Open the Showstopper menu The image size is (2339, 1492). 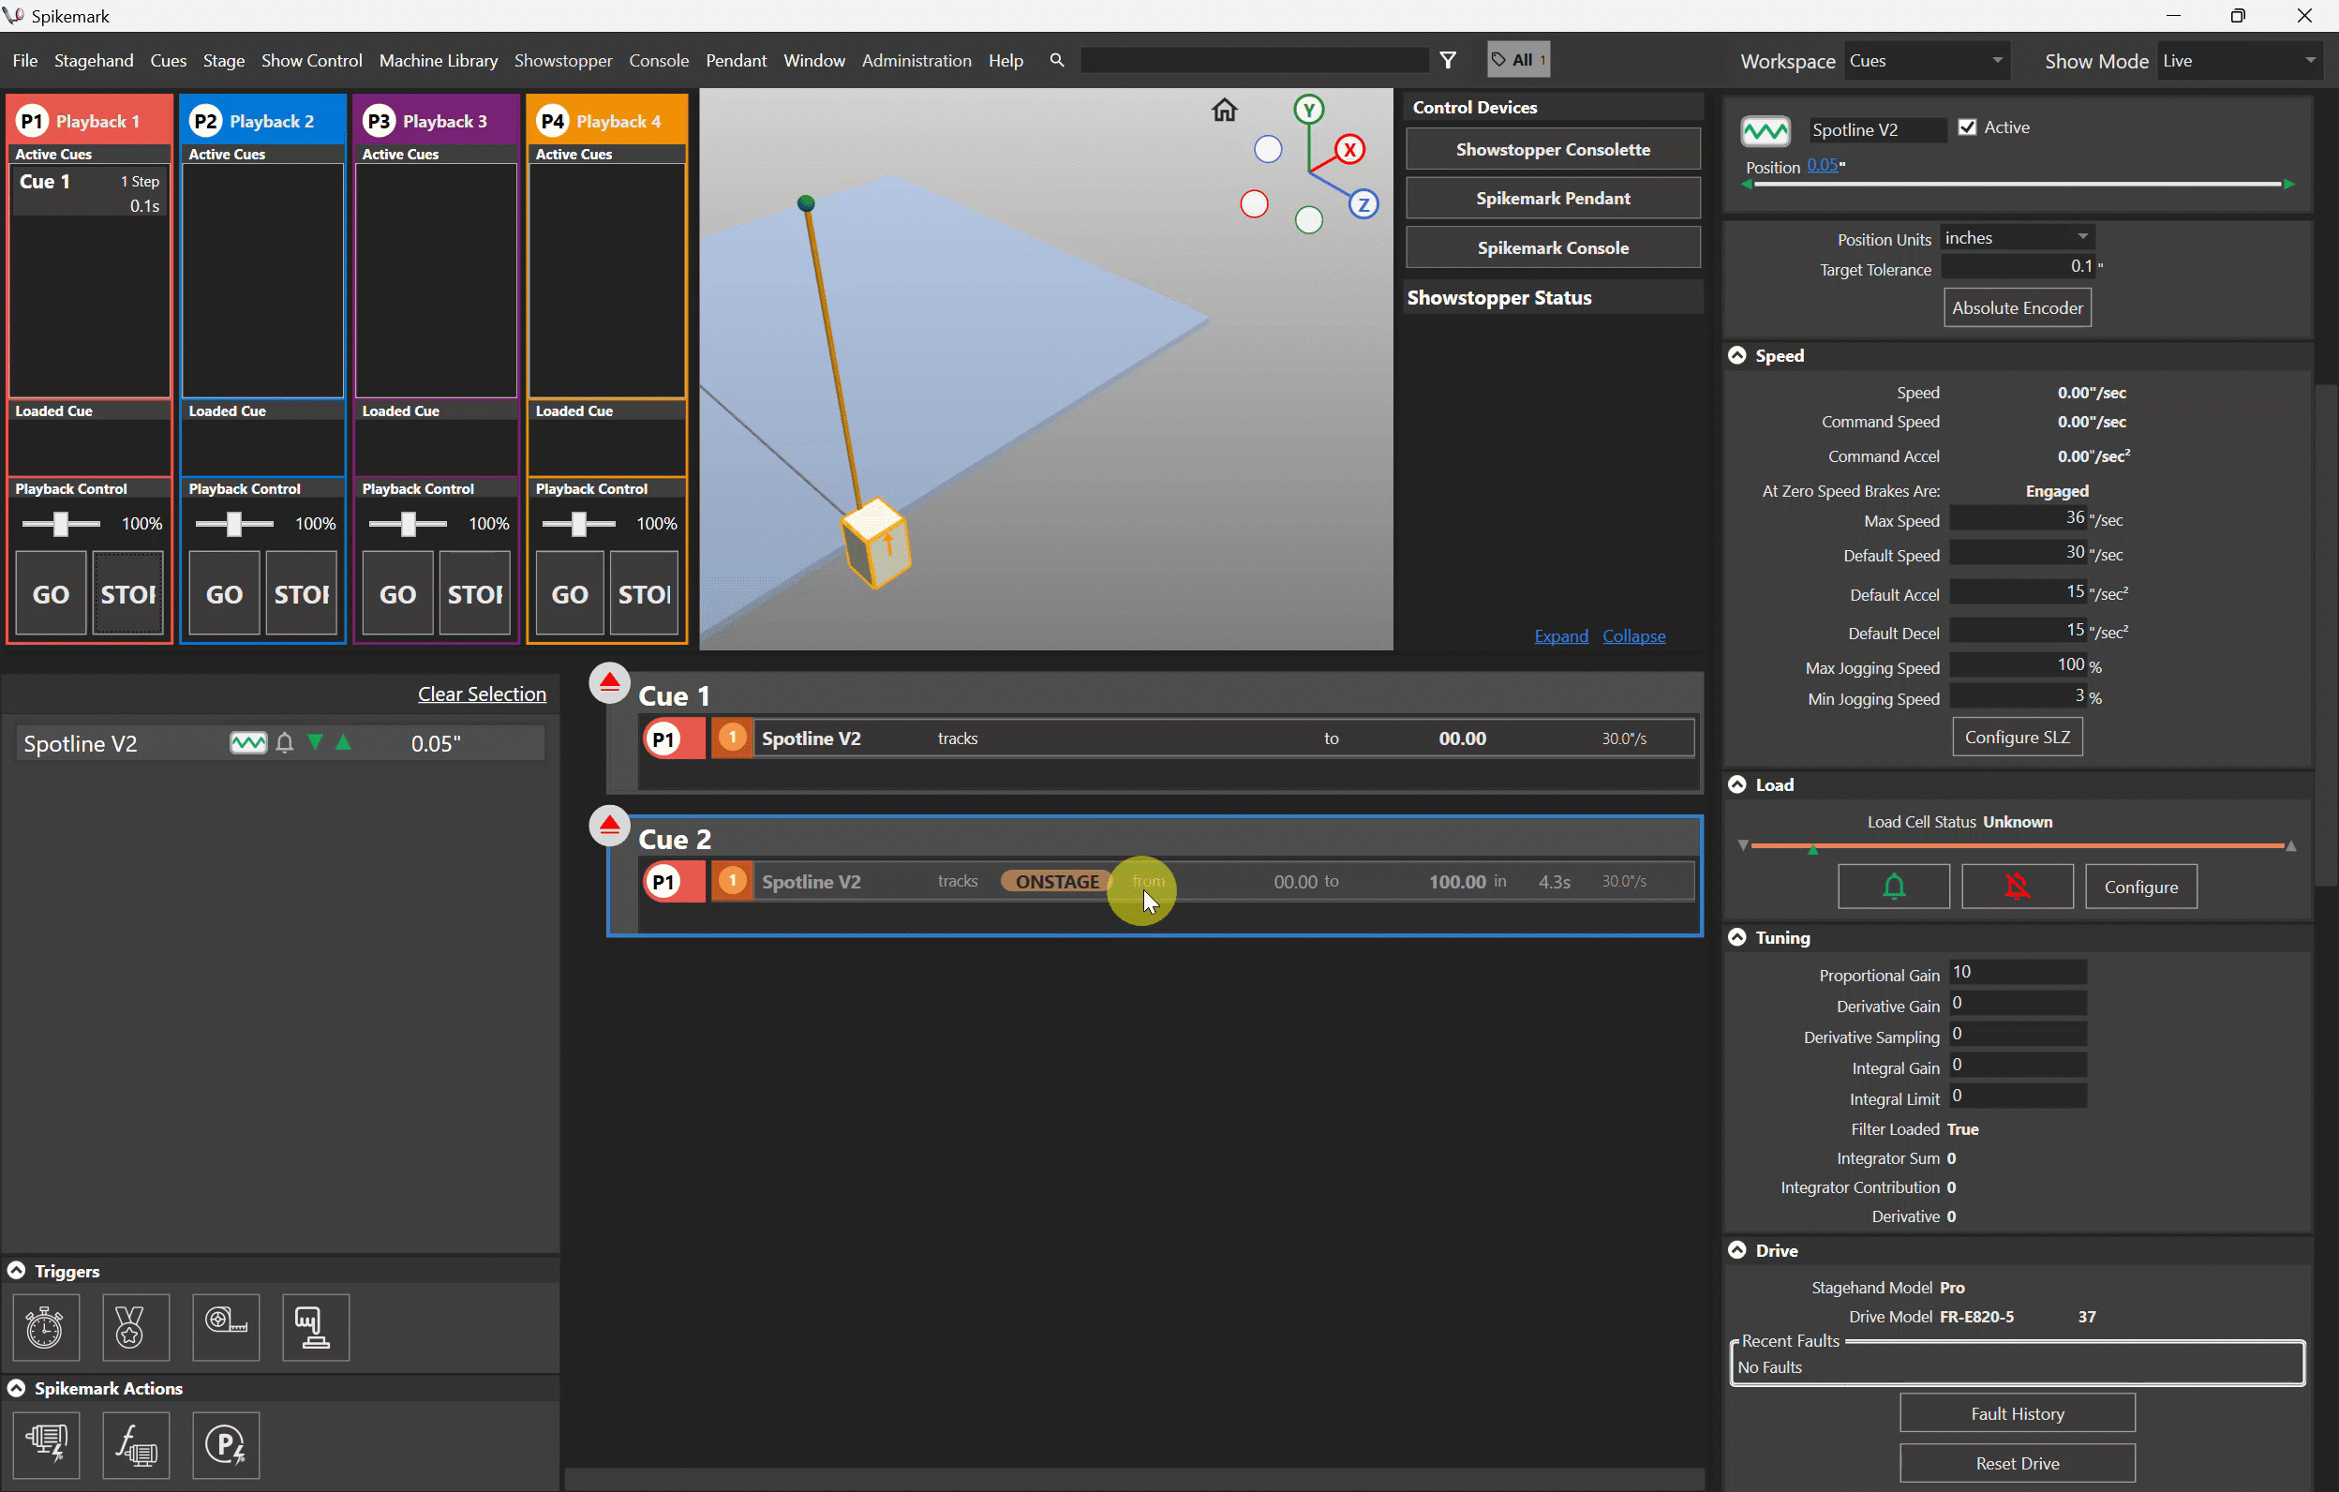pyautogui.click(x=562, y=60)
